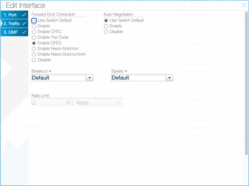
Task: Open the Breakout dropdown
Action: point(90,78)
